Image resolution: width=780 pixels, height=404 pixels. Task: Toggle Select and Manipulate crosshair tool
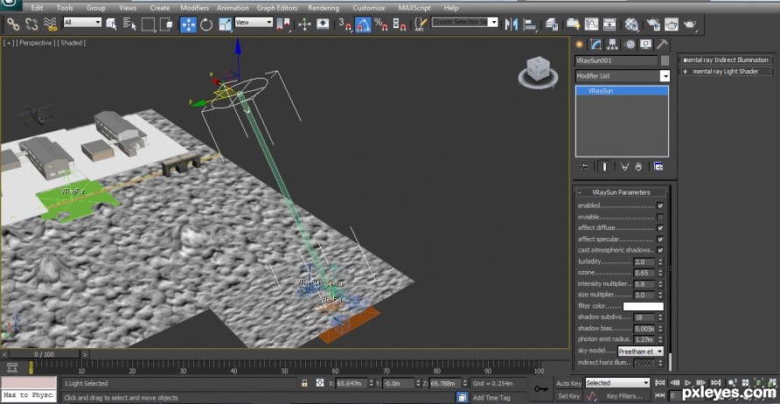pos(304,24)
